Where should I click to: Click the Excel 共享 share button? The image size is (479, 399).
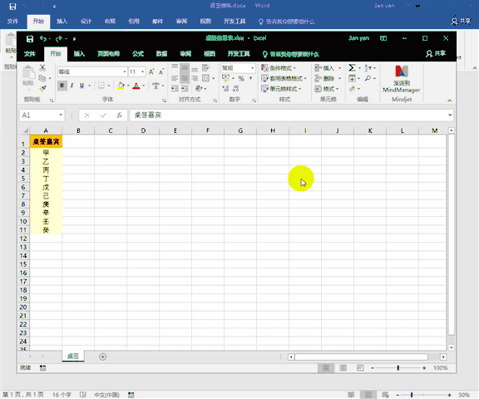pyautogui.click(x=435, y=54)
